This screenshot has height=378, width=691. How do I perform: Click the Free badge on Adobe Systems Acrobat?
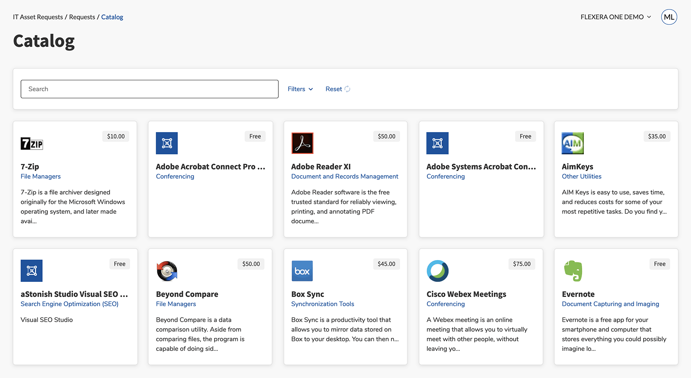click(x=525, y=136)
